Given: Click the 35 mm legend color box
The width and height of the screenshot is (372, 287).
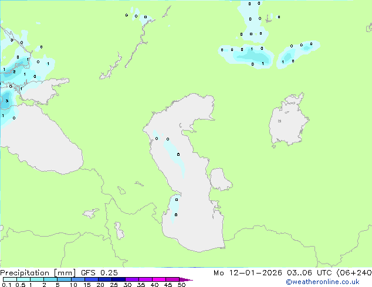Looking at the screenshot, I should click(x=146, y=279).
